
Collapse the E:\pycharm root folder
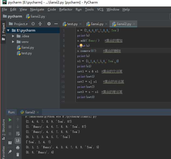[8, 31]
